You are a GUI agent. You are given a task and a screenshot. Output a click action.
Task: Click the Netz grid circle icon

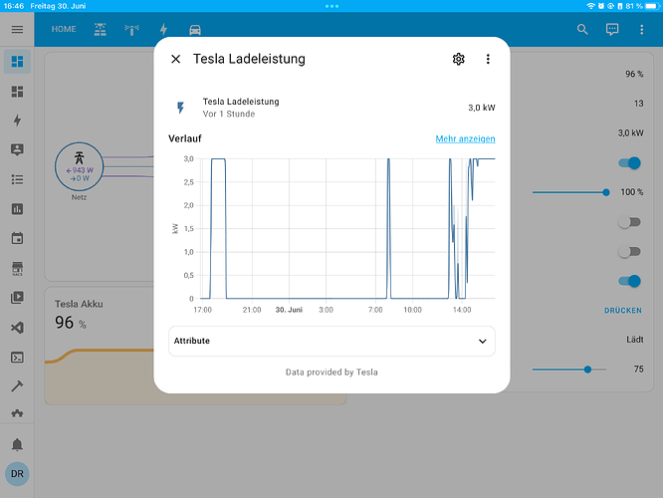[x=79, y=166]
